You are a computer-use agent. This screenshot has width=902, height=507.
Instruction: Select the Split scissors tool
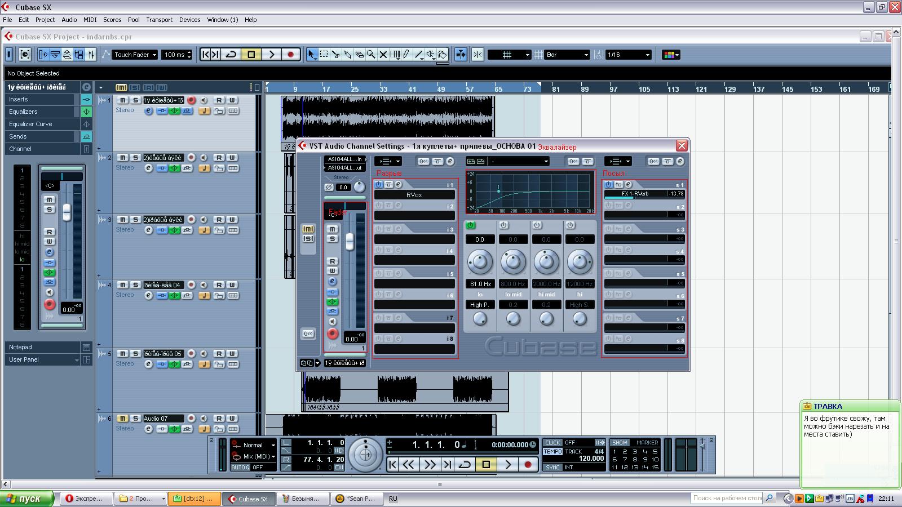[336, 55]
